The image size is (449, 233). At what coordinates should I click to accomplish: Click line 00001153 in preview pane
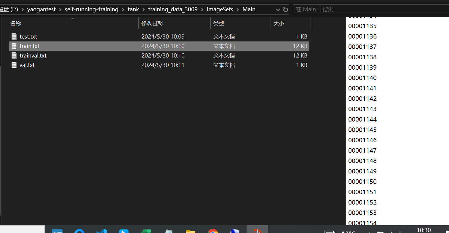point(362,213)
